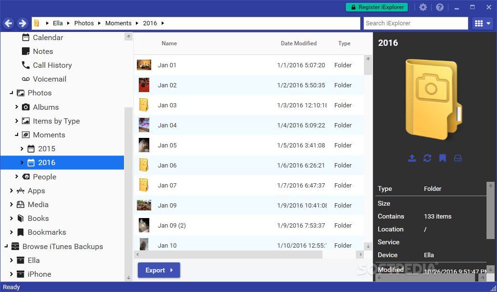The height and width of the screenshot is (292, 497).
Task: Click the drive icon in details panel
Action: [x=458, y=158]
